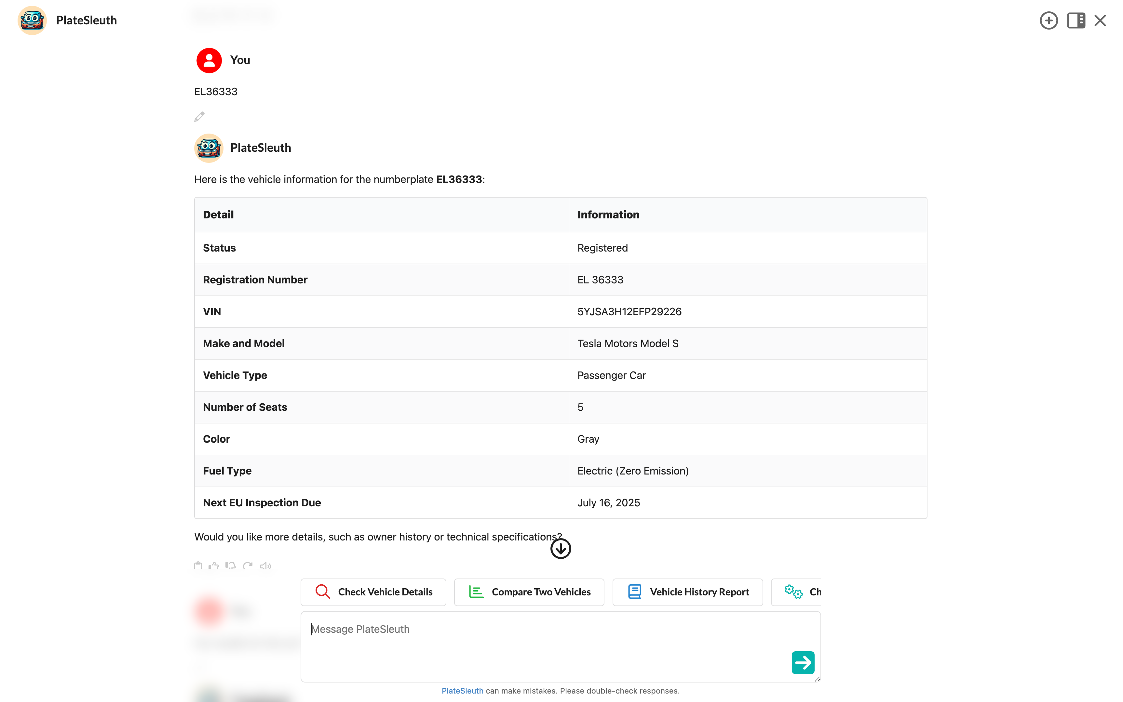
Task: Click the partially visible gears suggestion chip
Action: 796,592
